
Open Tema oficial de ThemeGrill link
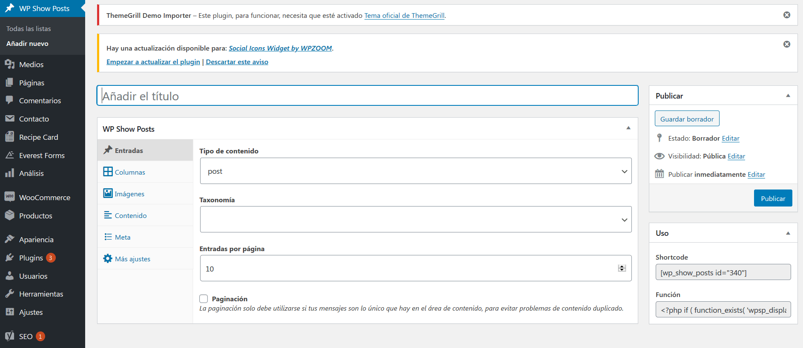[x=404, y=15]
